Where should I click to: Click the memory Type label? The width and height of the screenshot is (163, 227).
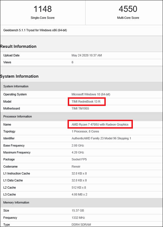7,225
